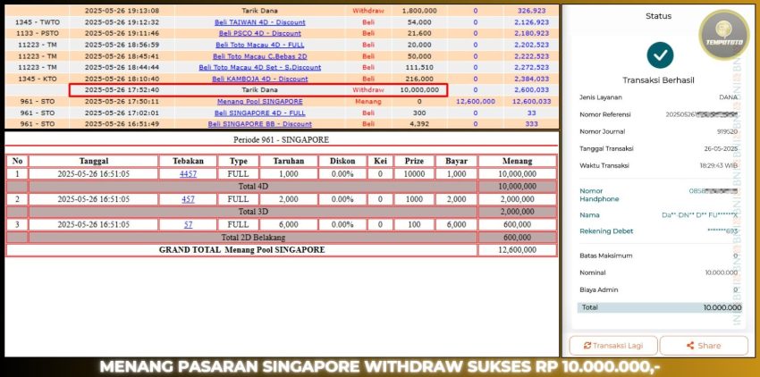Click the Waktu Transaksi value 18:29:43 WIB
This screenshot has width=760, height=377.
coord(718,166)
